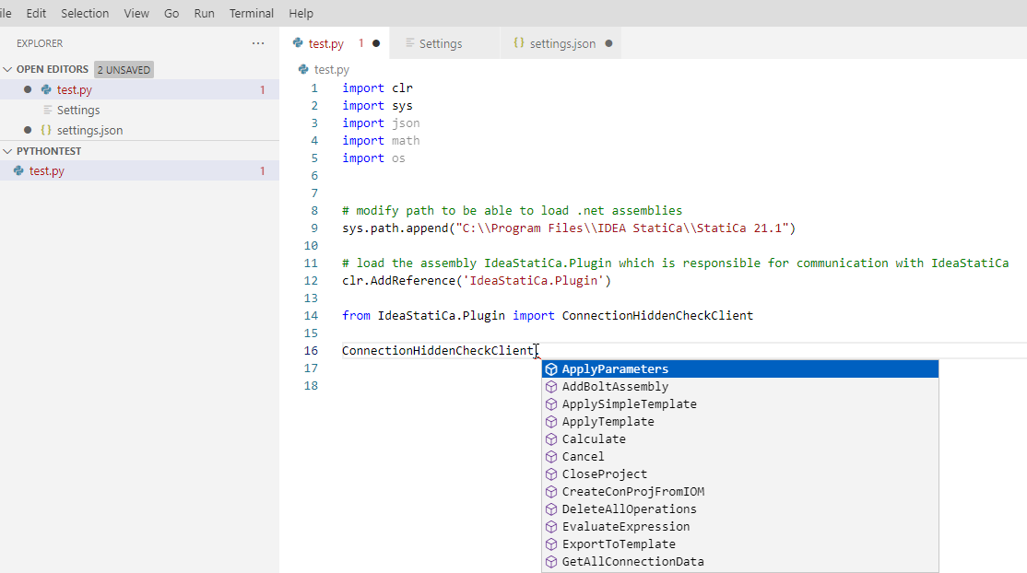1027x573 pixels.
Task: Open test.py in Open Editors list
Action: click(139, 89)
